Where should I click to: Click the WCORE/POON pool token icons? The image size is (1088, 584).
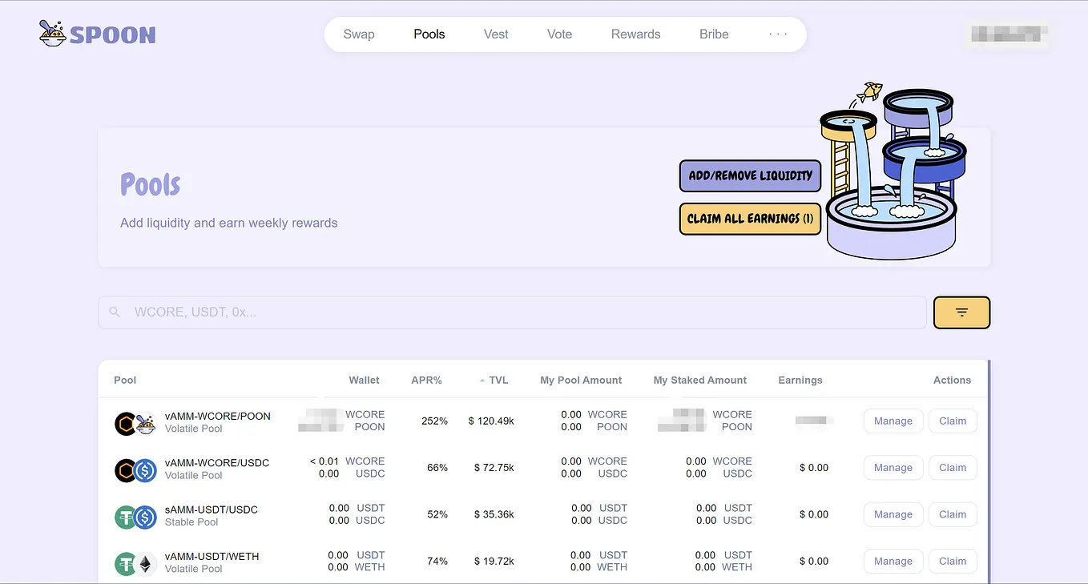135,423
